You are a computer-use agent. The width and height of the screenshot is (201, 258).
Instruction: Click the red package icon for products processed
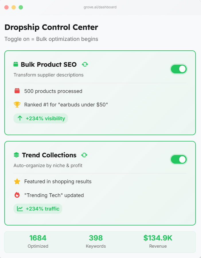(17, 91)
